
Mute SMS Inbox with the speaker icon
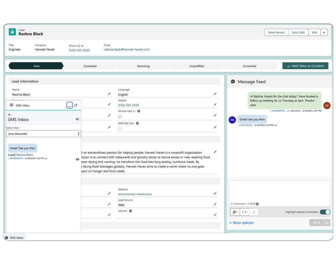77,119
